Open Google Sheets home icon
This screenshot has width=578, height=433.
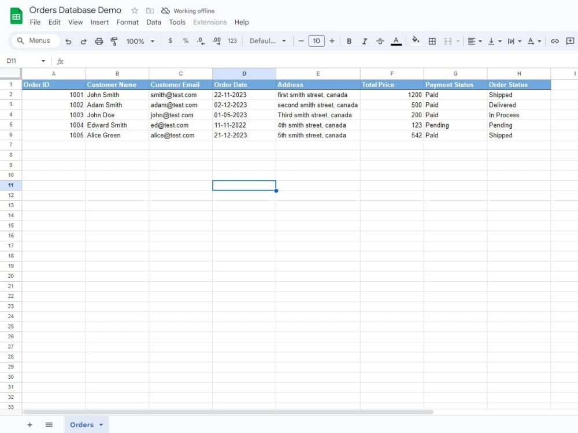click(x=16, y=17)
